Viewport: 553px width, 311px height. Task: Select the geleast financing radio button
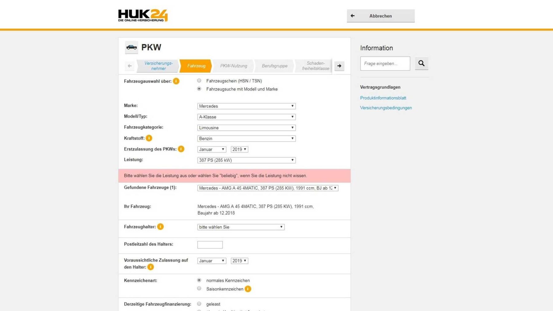point(199,304)
